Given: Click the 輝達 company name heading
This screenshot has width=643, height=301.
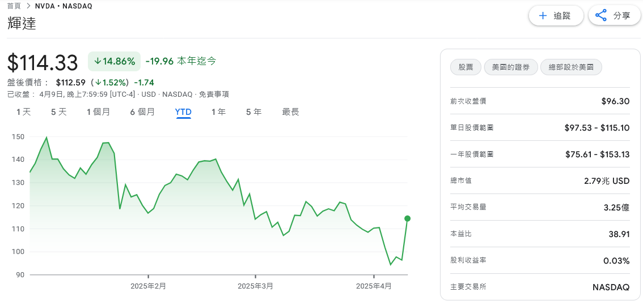Looking at the screenshot, I should [22, 24].
